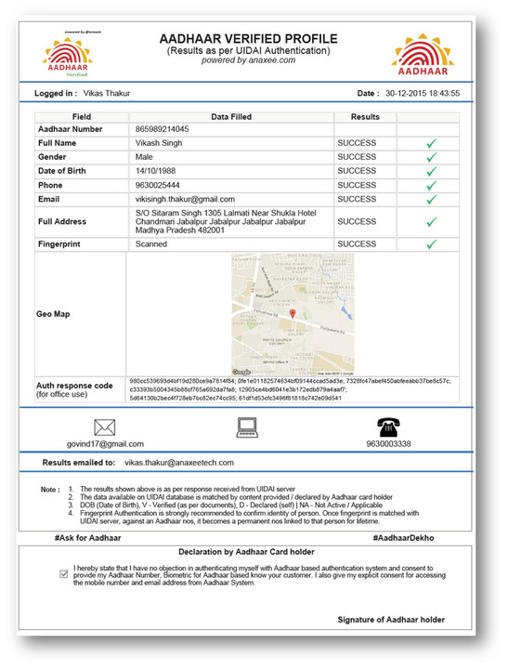
Task: Click the Results emailed to label
Action: 79,463
